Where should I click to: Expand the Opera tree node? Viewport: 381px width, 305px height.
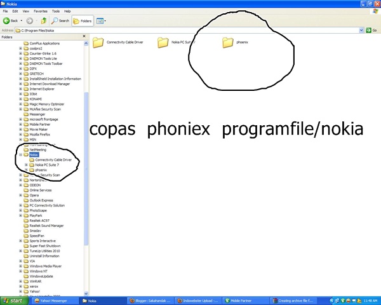point(21,195)
